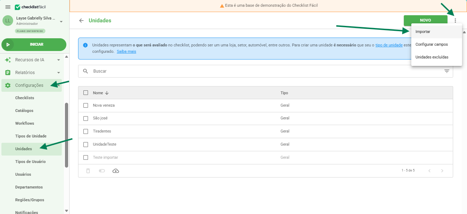Click the sidebar scroll up arrow
This screenshot has height=214, width=467.
coord(66,57)
